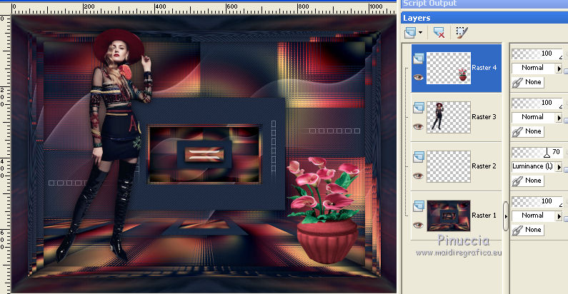Viewport: 568px width, 294px height.
Task: Hide the Raster 2 layer
Action: 419,176
